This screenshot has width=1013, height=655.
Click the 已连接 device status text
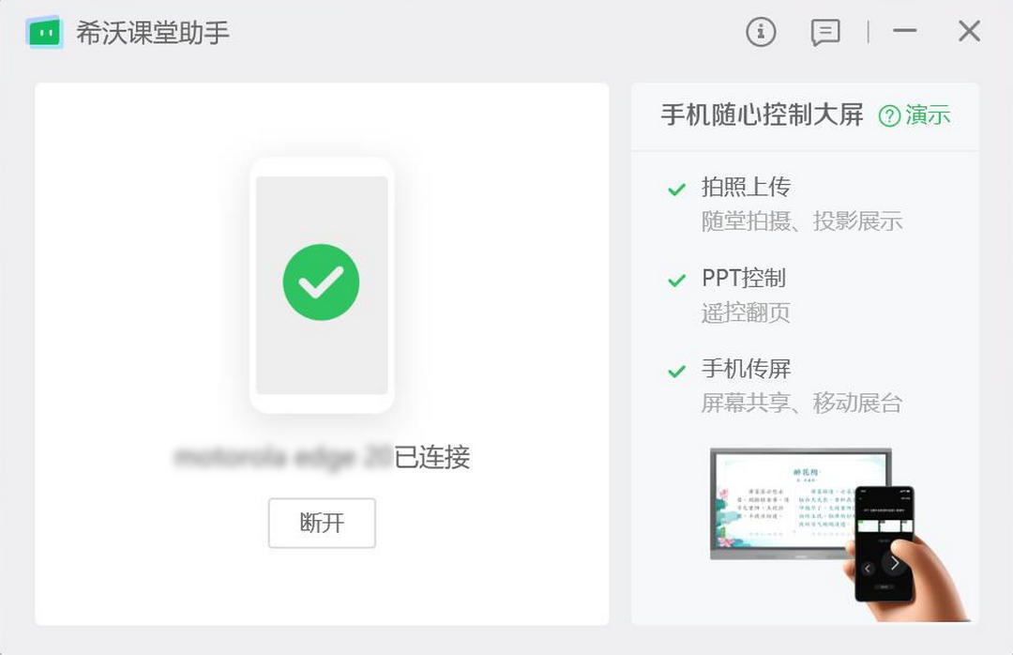tap(431, 457)
